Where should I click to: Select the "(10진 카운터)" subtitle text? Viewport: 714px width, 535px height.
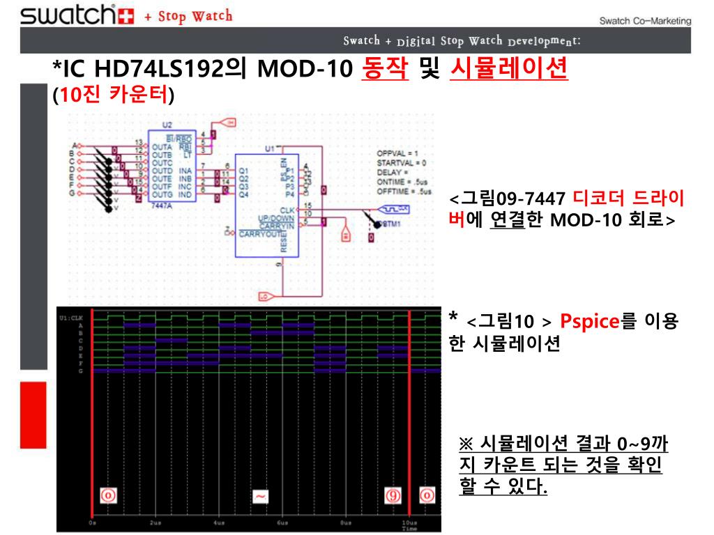(x=114, y=95)
